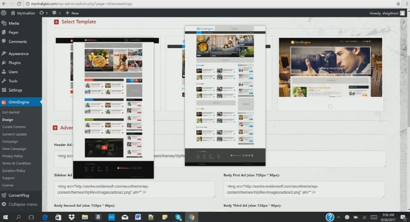Open the Windows Start menu
The height and width of the screenshot is (222, 410).
tap(5, 217)
